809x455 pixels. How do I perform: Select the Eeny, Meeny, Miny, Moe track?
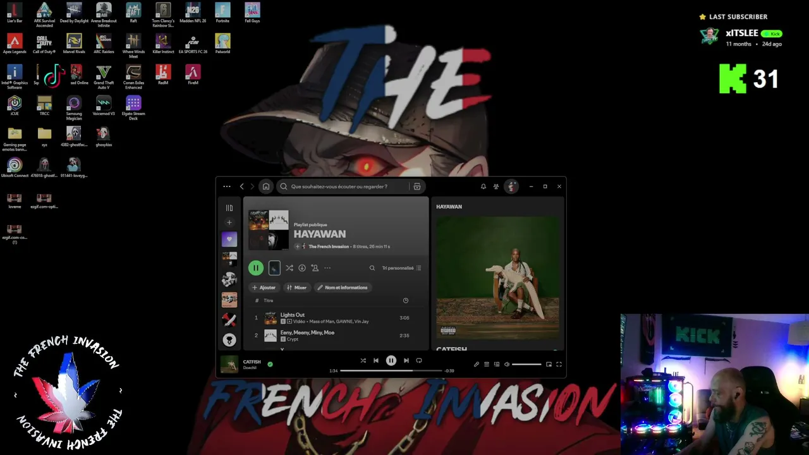tap(335, 336)
